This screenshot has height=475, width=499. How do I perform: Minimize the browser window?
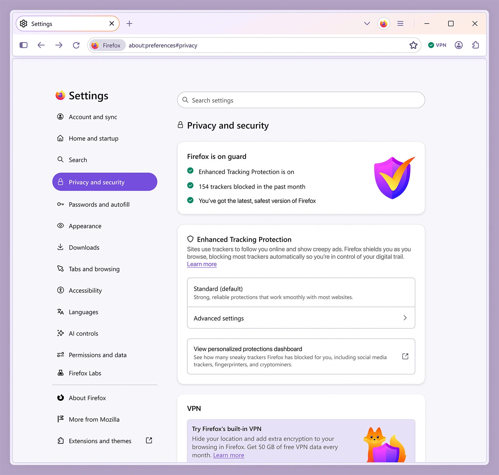[427, 24]
